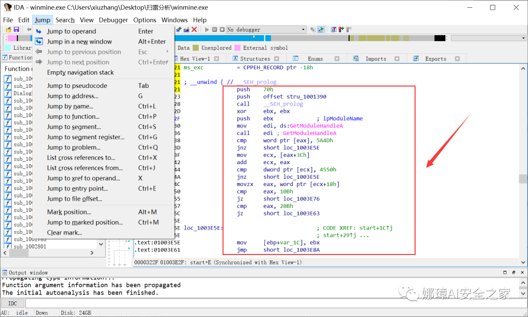
Task: Choose Jump to pseudocode
Action: tap(103, 86)
